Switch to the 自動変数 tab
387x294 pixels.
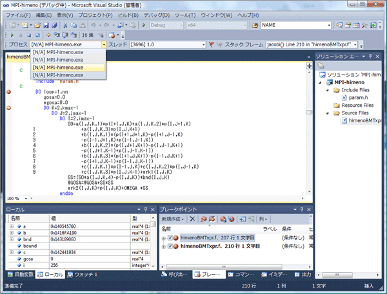[x=21, y=275]
